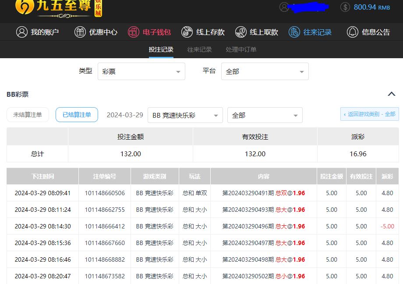Screen dimensions: 403x284
Task: Click the timestamp 2024-03-29 08:14:30
Action: [x=42, y=227]
